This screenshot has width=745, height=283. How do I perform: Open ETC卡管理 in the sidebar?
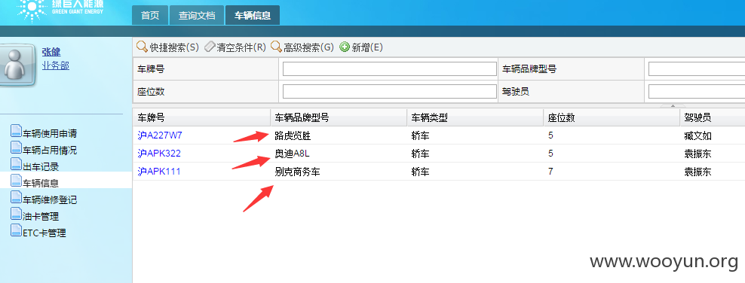tap(44, 233)
